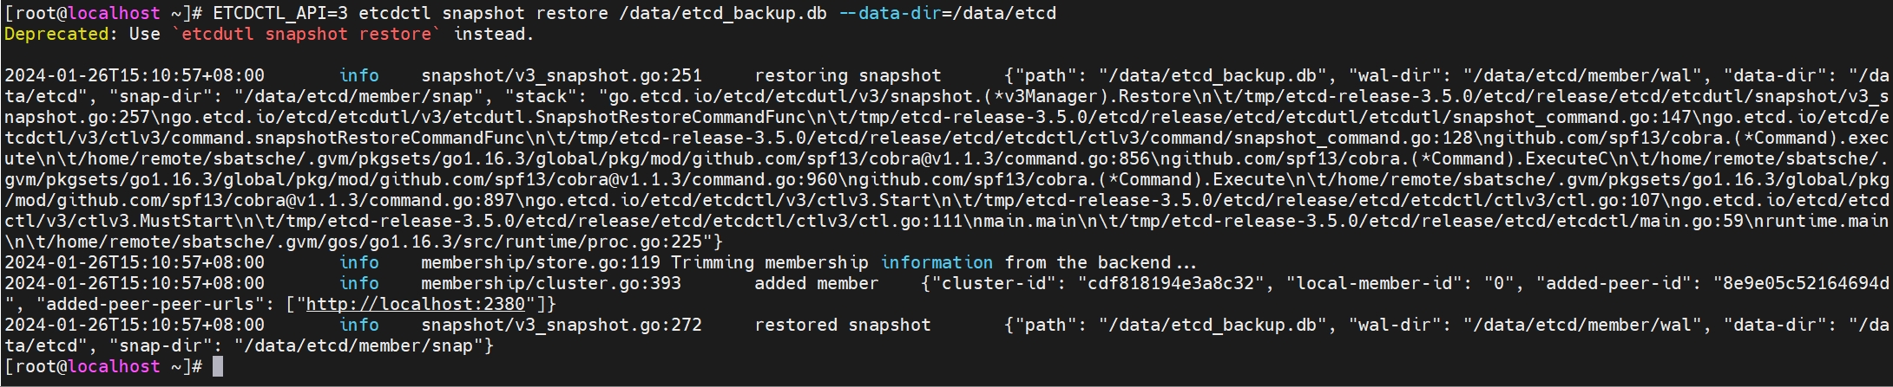Click the 'info' level on restored snapshot line
The image size is (1893, 387).
pos(359,325)
